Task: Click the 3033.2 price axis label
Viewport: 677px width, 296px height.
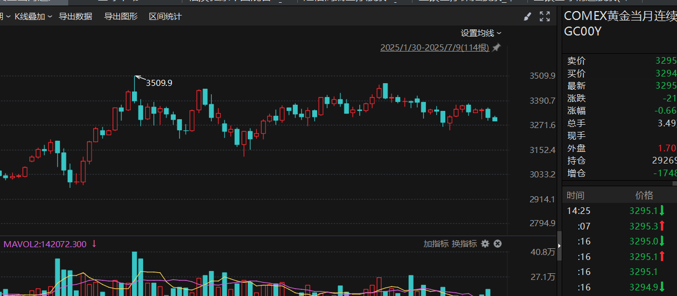Action: pyautogui.click(x=542, y=174)
